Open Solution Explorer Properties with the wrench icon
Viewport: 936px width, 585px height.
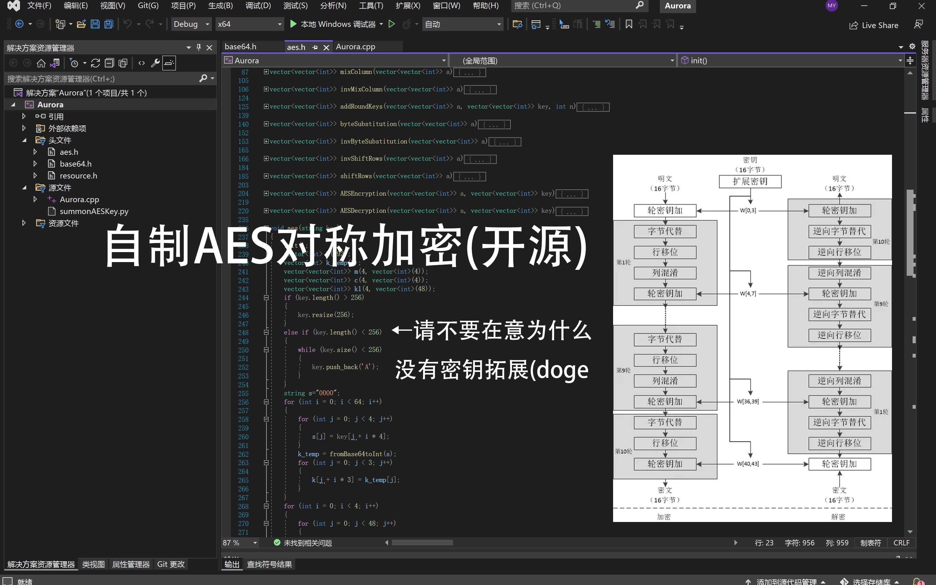(x=155, y=63)
